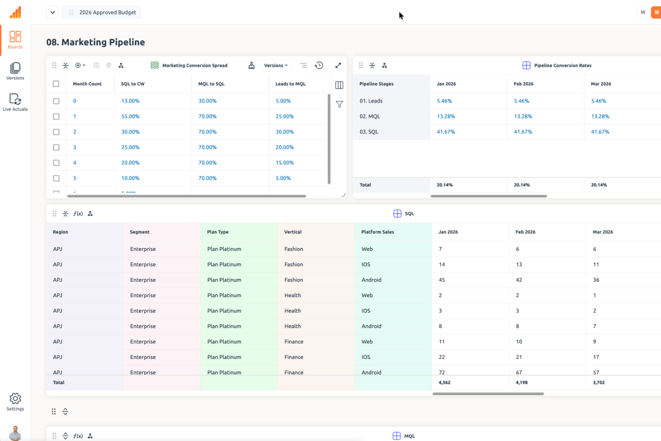Screen dimensions: 661x441
Task: Open the filter funnel icon
Action: [x=339, y=104]
